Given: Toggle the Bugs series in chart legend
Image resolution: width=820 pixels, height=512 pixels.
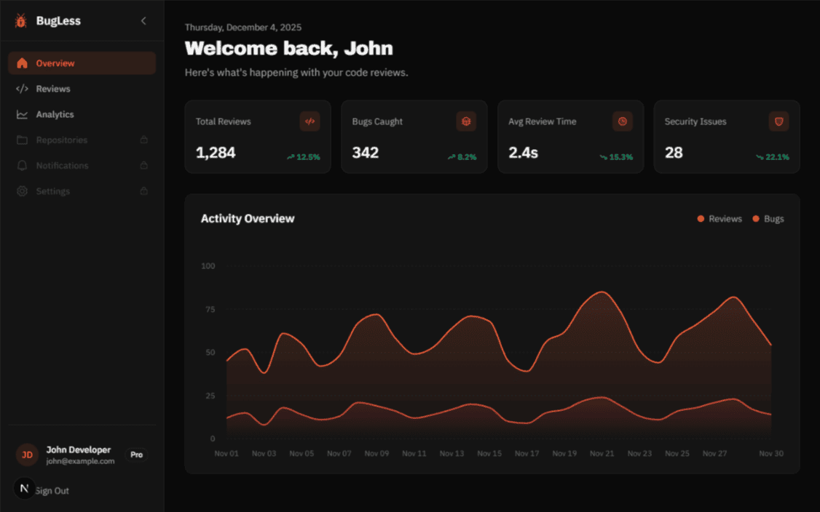Looking at the screenshot, I should point(768,219).
